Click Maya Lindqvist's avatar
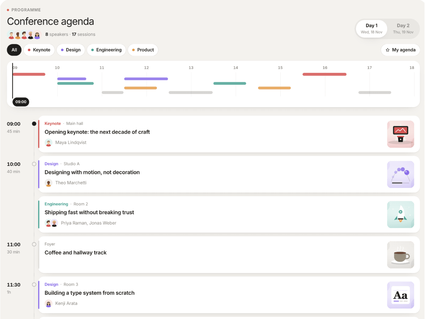This screenshot has width=425, height=319. click(48, 143)
